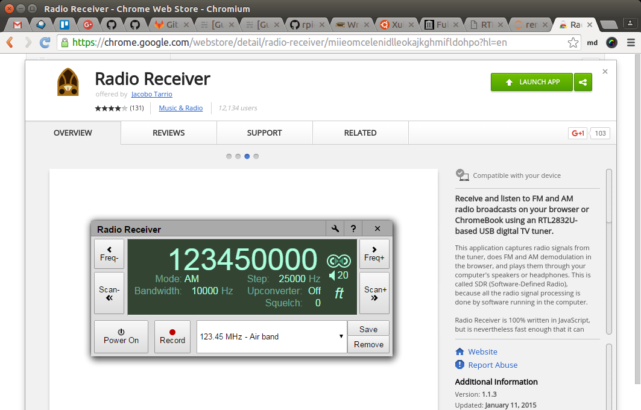Click the green LAUNCH APP button
The height and width of the screenshot is (410, 641).
[x=531, y=81]
